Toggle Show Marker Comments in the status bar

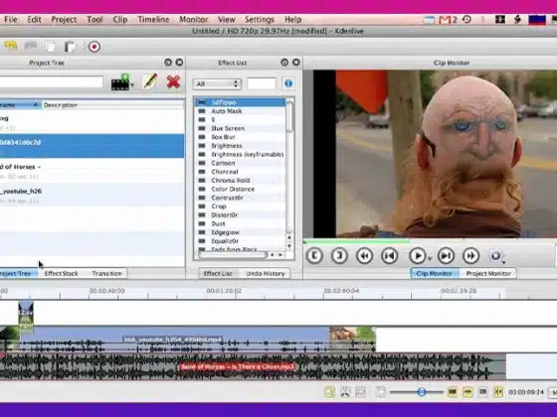tap(482, 392)
